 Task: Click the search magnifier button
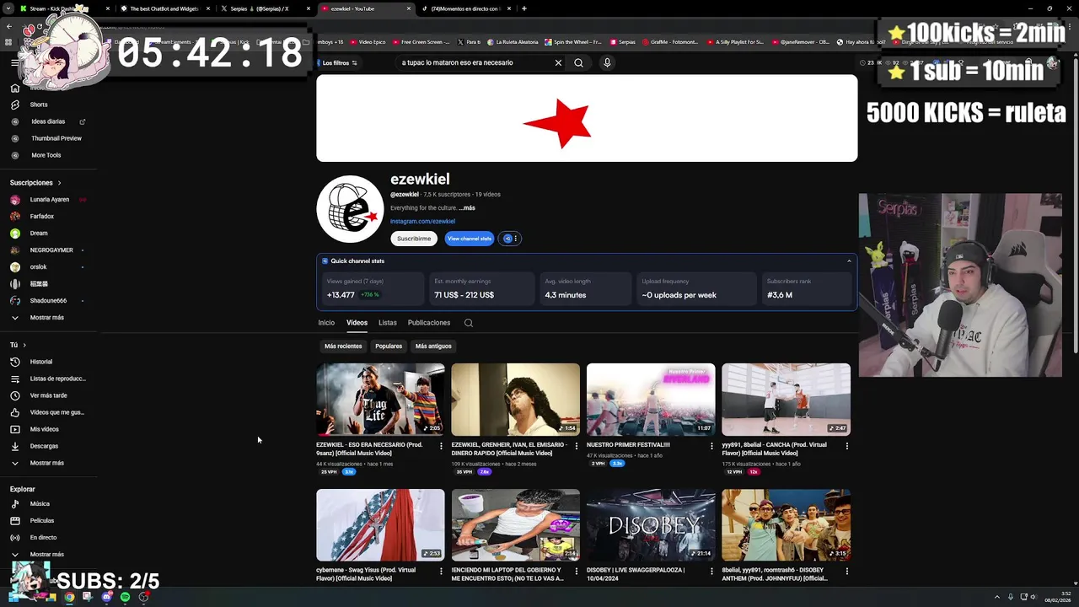coord(578,62)
